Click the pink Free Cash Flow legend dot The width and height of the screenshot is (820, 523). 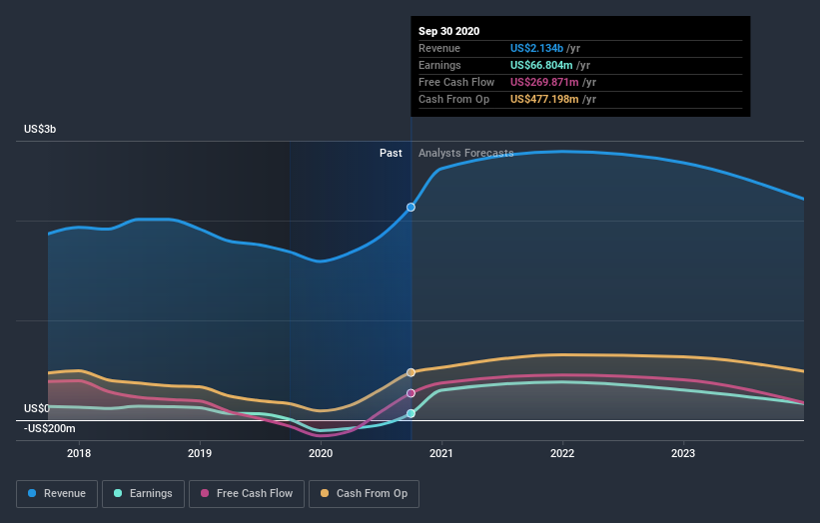[x=205, y=493]
